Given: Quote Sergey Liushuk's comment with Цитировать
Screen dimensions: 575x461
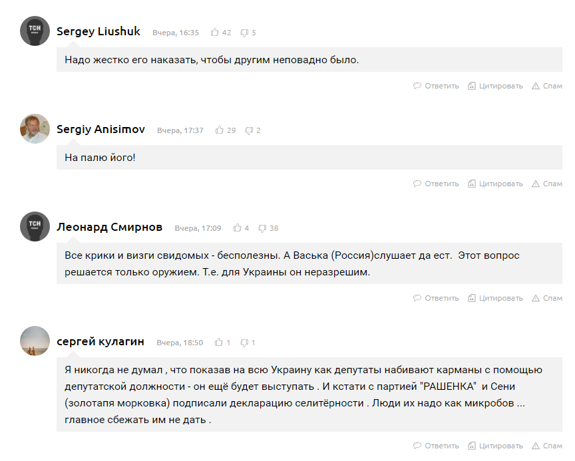Looking at the screenshot, I should [495, 86].
